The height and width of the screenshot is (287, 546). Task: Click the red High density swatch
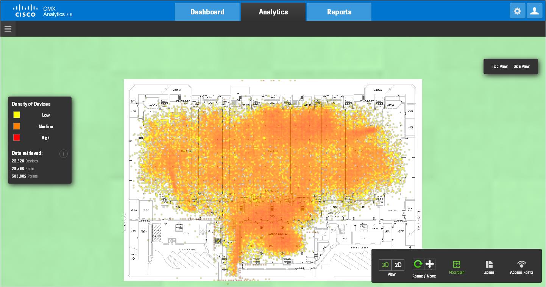(17, 137)
